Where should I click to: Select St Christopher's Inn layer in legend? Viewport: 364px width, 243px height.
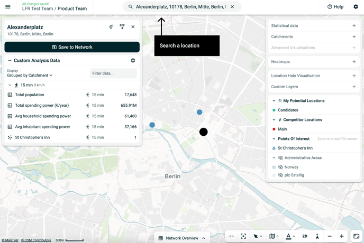[295, 148]
